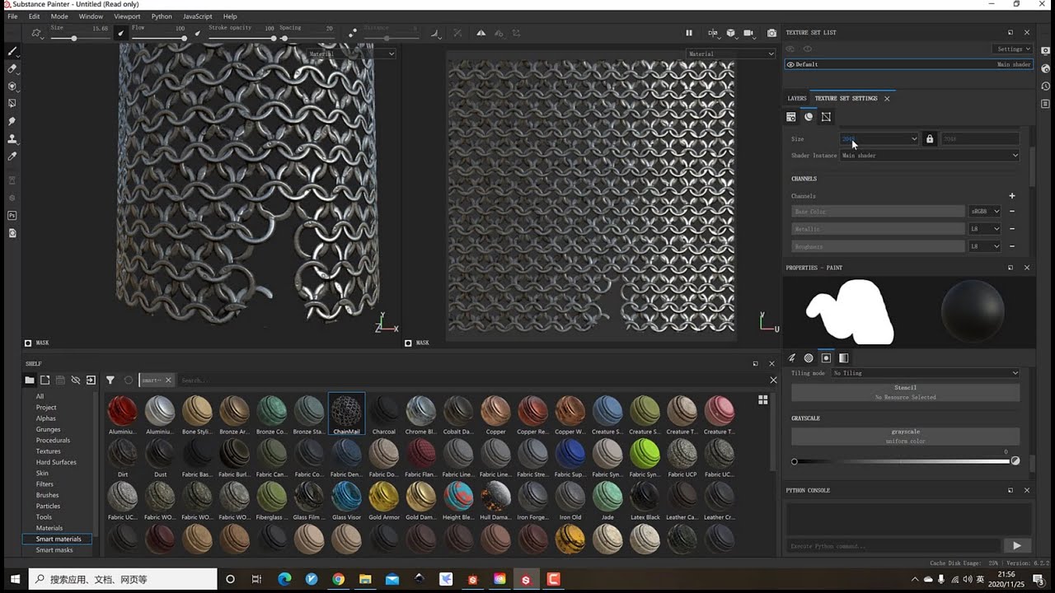Click the Shelf filter funnel icon
Screen dimensions: 1055x593
(110, 380)
